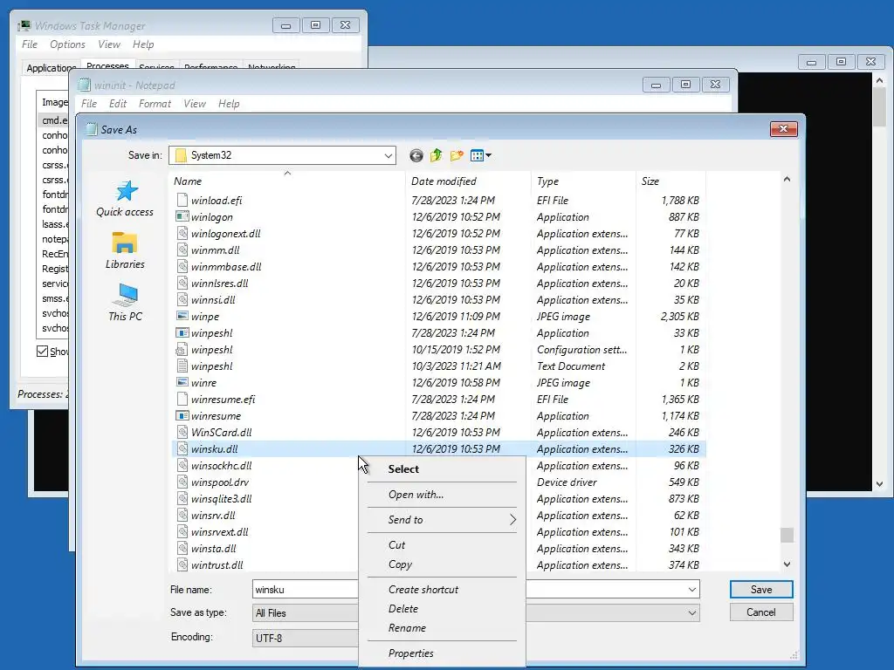Open Libraries in the places bar
Viewport: 894px width, 670px height.
tap(125, 250)
